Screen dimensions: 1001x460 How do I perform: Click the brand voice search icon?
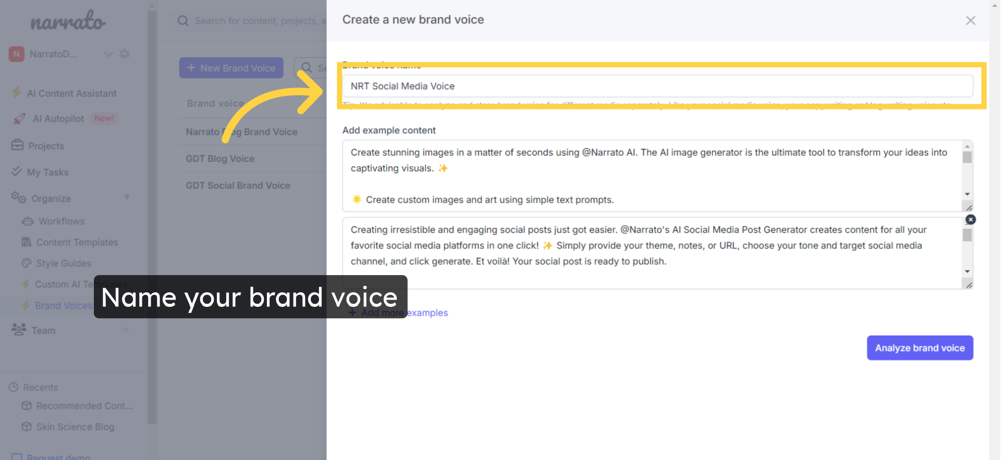pos(307,68)
